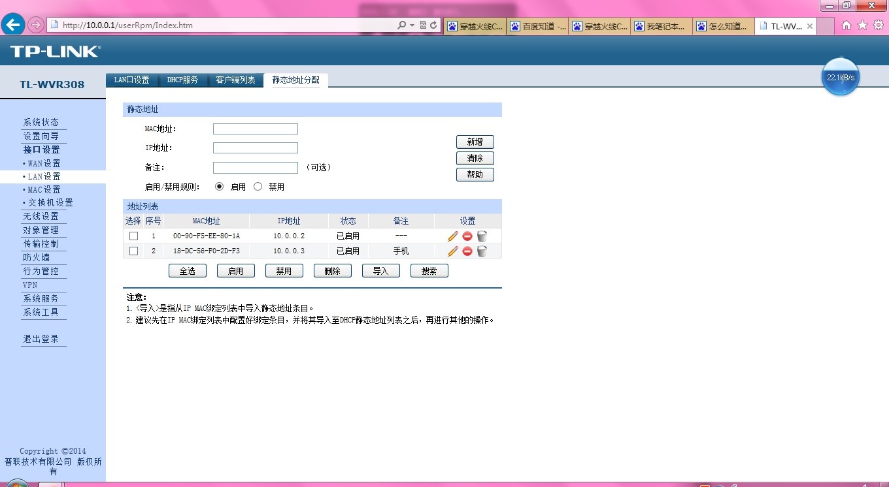
Task: Select the 禁用 radio button
Action: [259, 186]
